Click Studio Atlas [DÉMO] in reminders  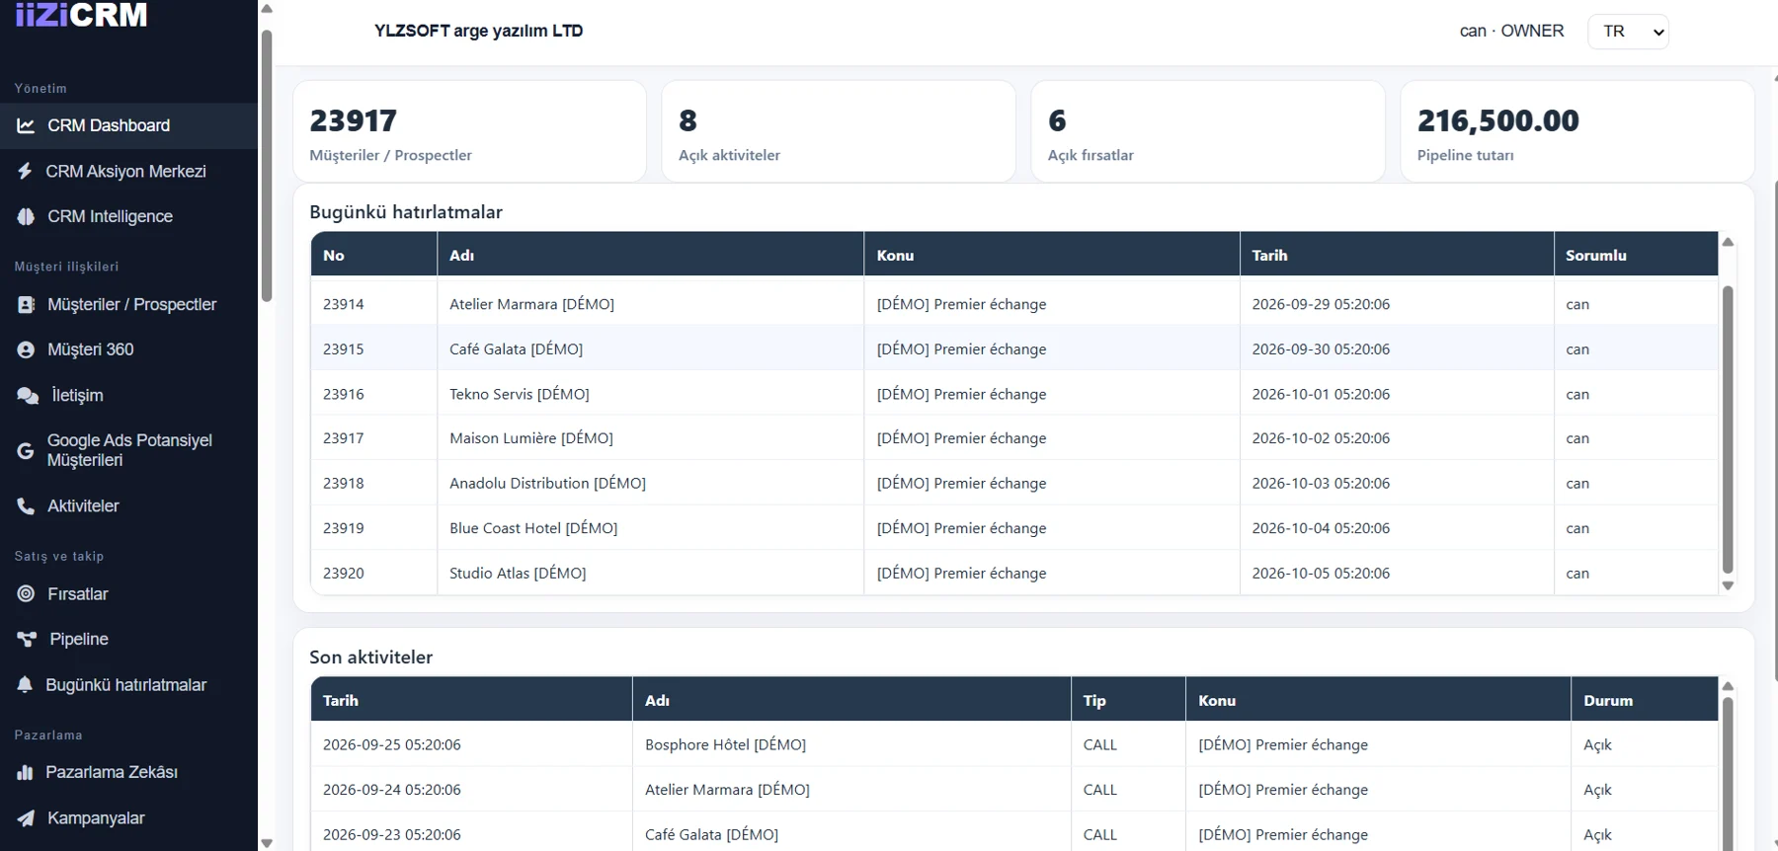click(x=518, y=573)
